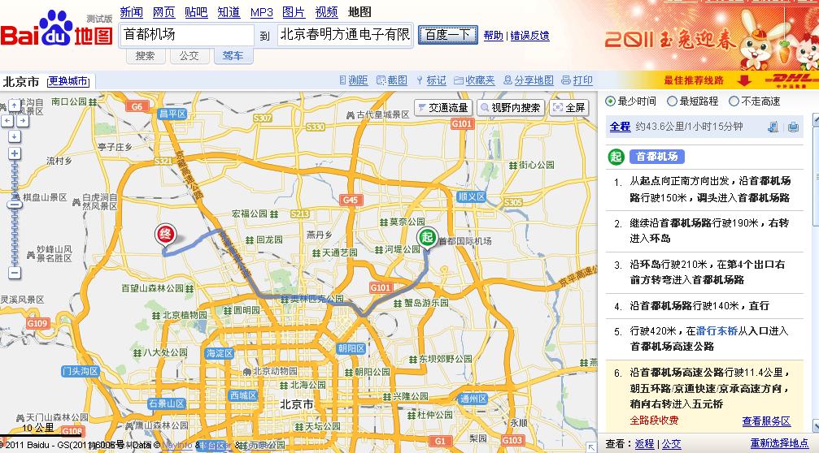Select the 标记 marker tool
The width and height of the screenshot is (819, 453).
[431, 80]
